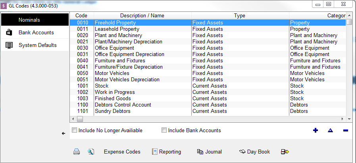Click the System Defaults list icon
This screenshot has height=163, width=356.
pos(9,45)
